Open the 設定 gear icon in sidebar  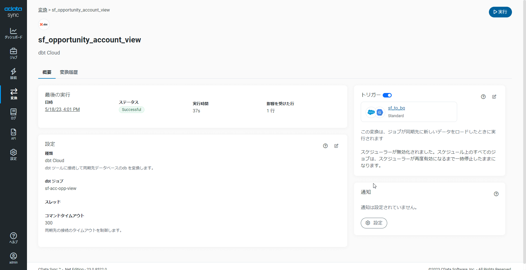coord(13,155)
